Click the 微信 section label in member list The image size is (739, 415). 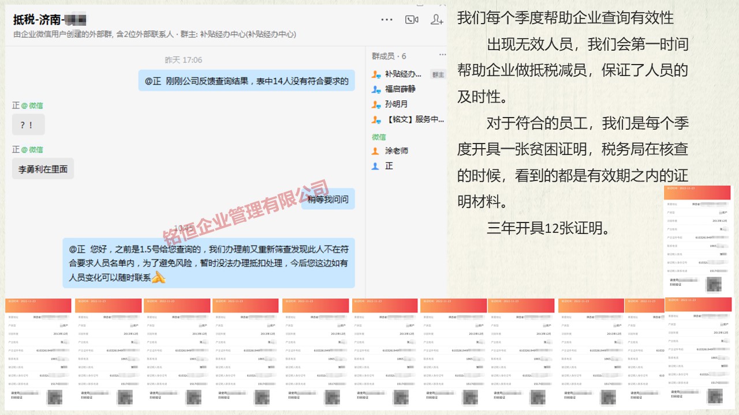[379, 137]
